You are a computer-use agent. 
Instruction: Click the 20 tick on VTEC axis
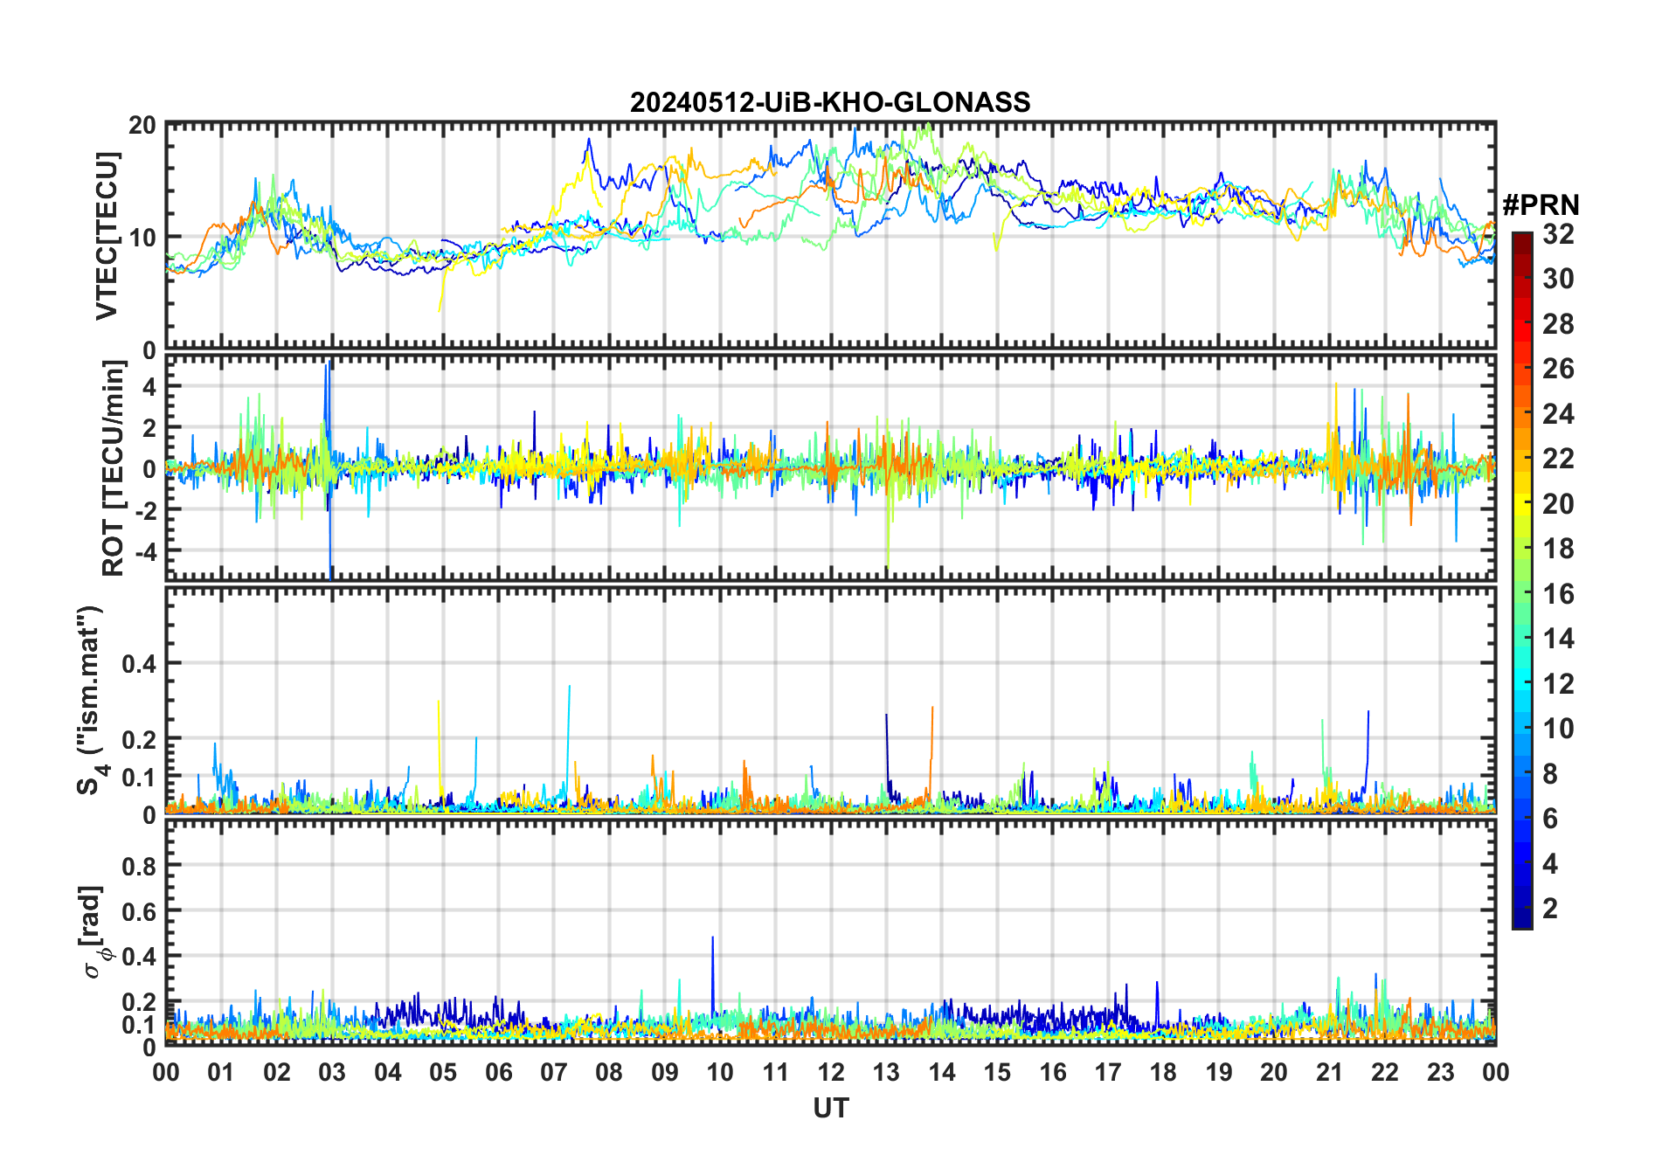pos(144,126)
